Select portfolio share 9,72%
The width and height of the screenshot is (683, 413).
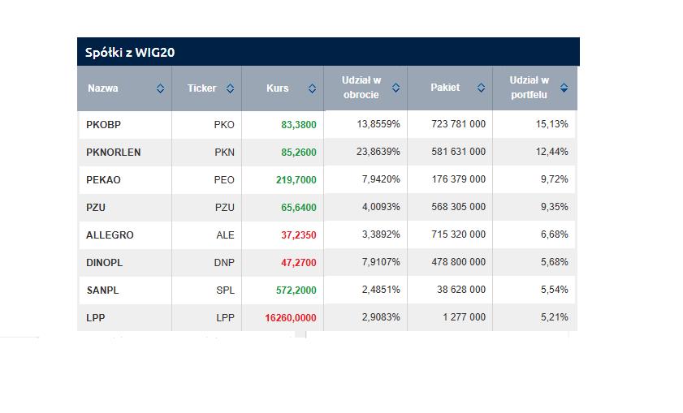coord(555,179)
